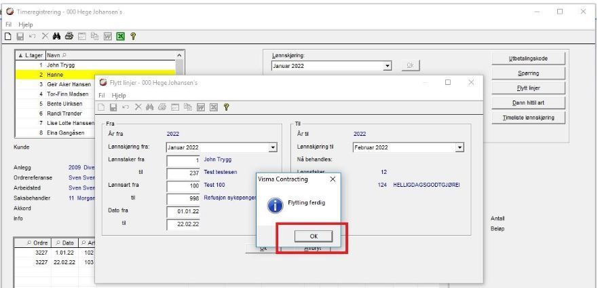Click the Utbetalingskode button
The height and width of the screenshot is (288, 602).
pyautogui.click(x=528, y=58)
